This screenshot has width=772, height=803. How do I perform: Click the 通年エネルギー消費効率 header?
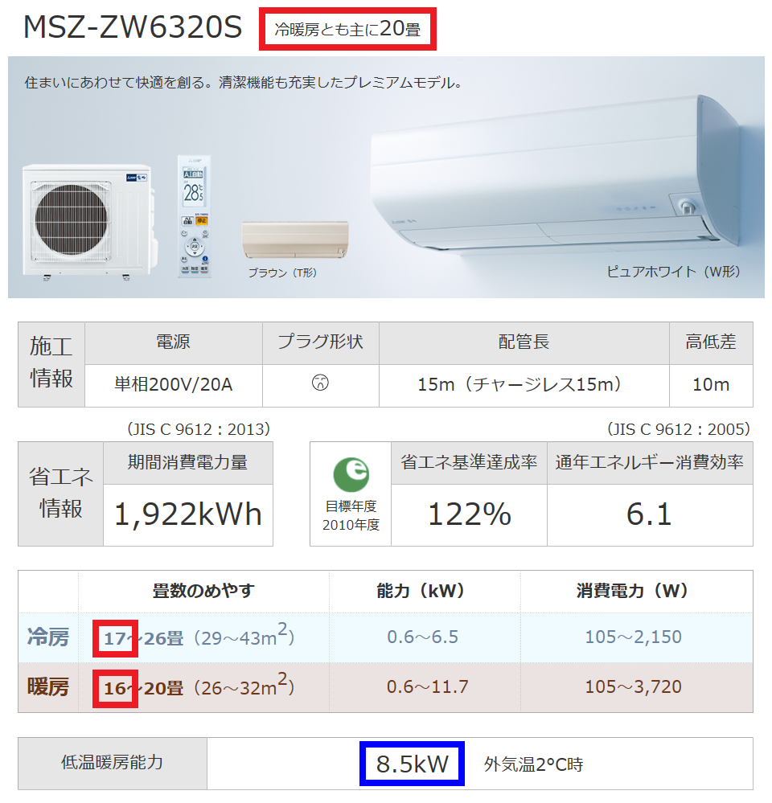(x=649, y=462)
